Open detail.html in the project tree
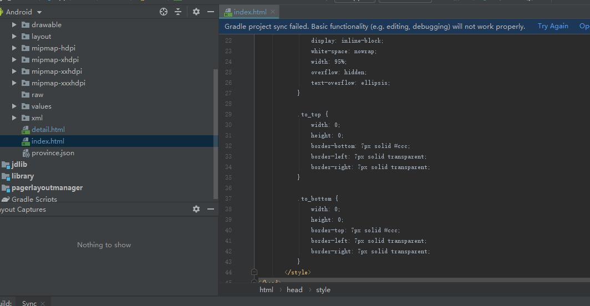Image resolution: width=590 pixels, height=306 pixels. click(x=48, y=130)
